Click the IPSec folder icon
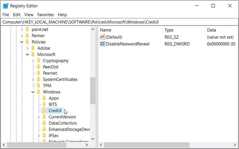Image resolution: width=239 pixels, height=149 pixels. pyautogui.click(x=44, y=136)
